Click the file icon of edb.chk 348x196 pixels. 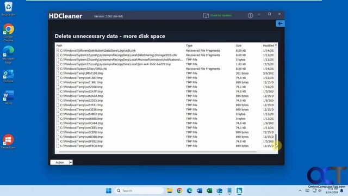[x=58, y=51]
